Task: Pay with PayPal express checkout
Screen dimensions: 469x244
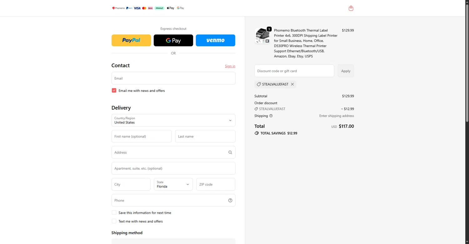Action: (131, 40)
